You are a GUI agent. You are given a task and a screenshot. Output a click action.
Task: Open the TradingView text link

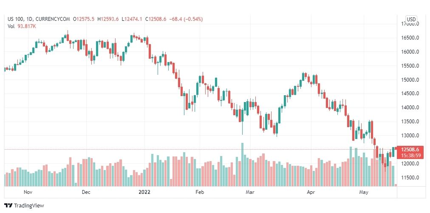tap(29, 205)
